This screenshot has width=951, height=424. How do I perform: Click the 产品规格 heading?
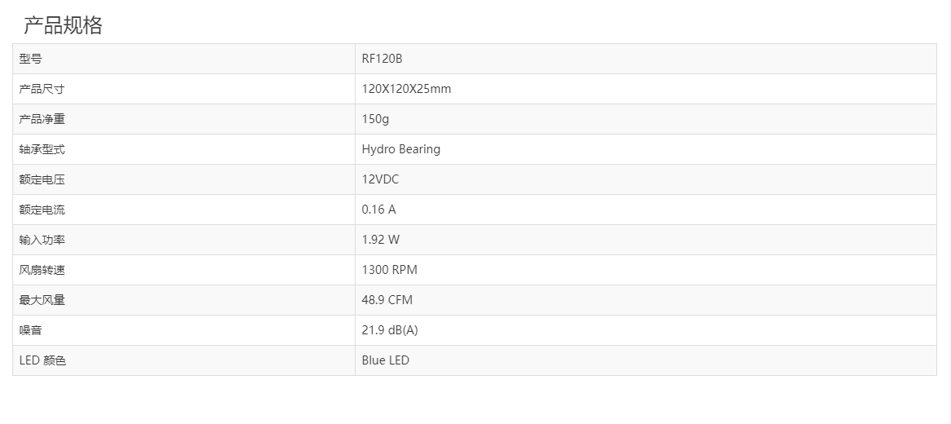point(63,25)
